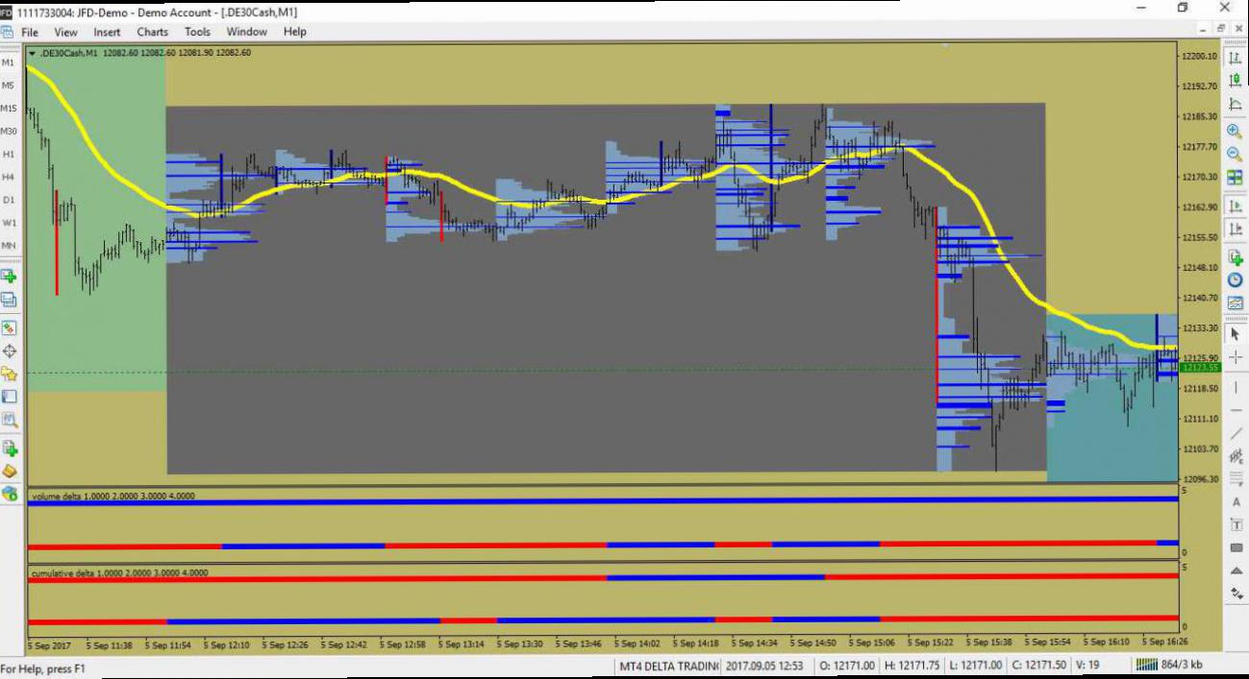The image size is (1249, 679).
Task: Click the 864/3 kb connection status indicator
Action: [x=1168, y=665]
